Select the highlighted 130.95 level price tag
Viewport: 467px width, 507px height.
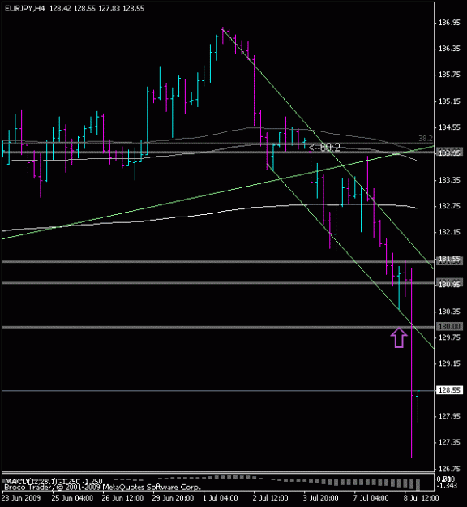tap(449, 284)
